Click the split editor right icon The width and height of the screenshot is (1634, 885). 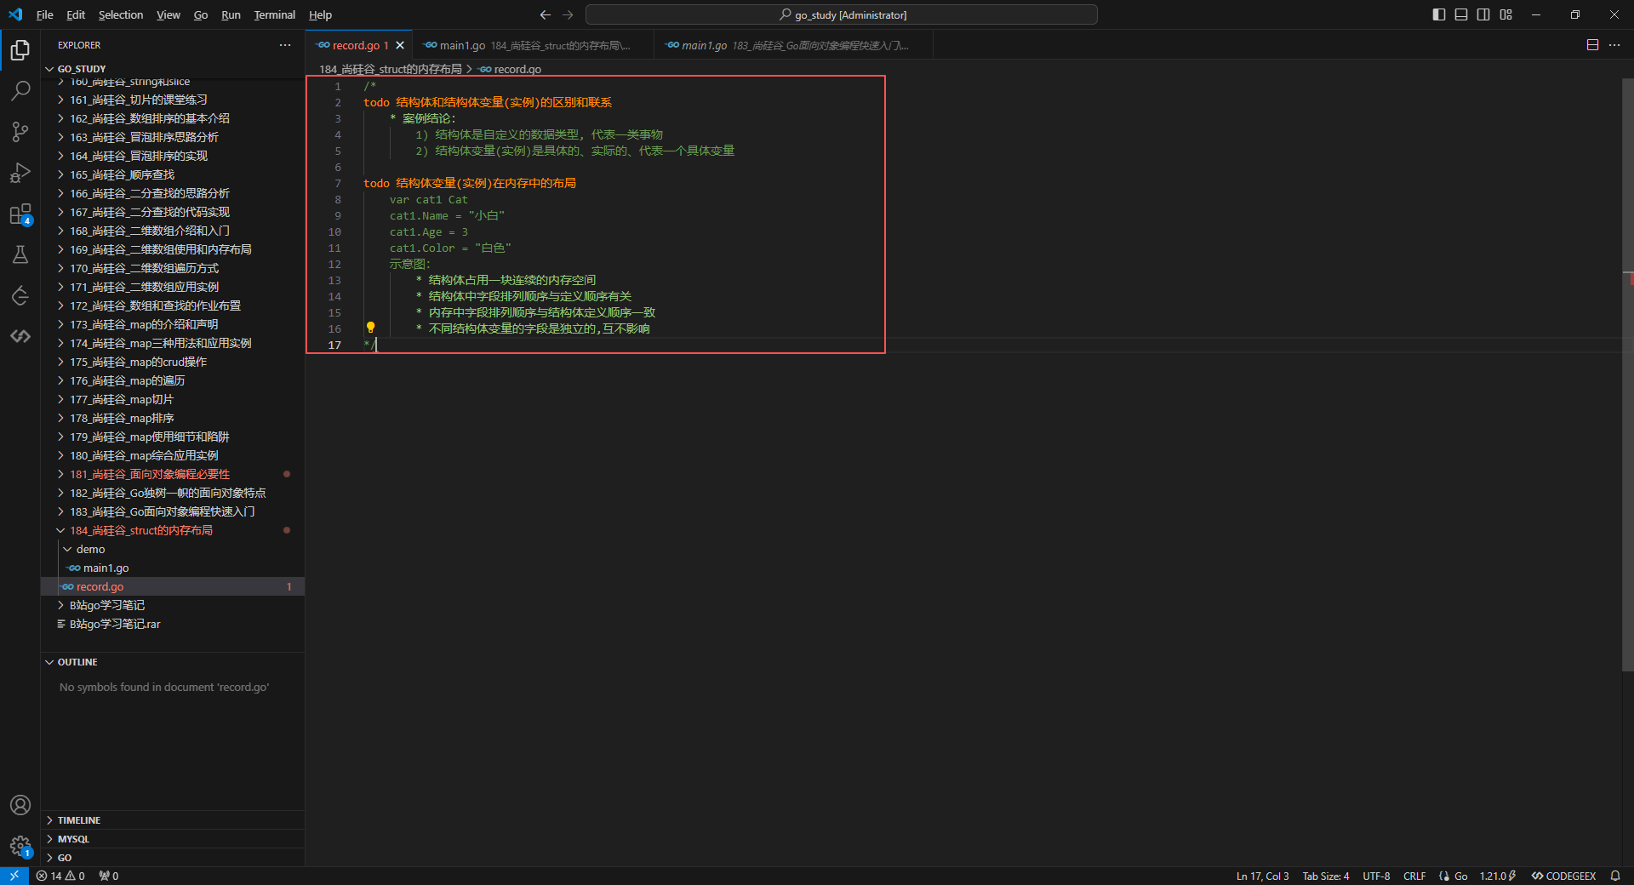pyautogui.click(x=1592, y=45)
